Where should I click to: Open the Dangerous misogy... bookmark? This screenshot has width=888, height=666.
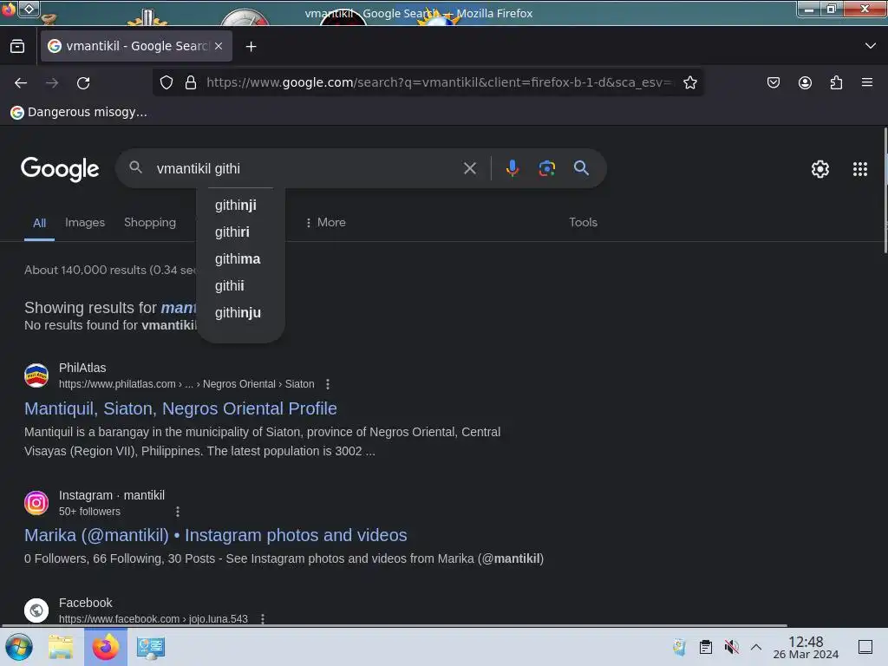pyautogui.click(x=79, y=112)
